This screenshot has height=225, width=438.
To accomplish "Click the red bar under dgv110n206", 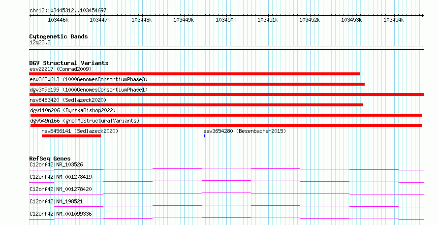I will 226,115.
